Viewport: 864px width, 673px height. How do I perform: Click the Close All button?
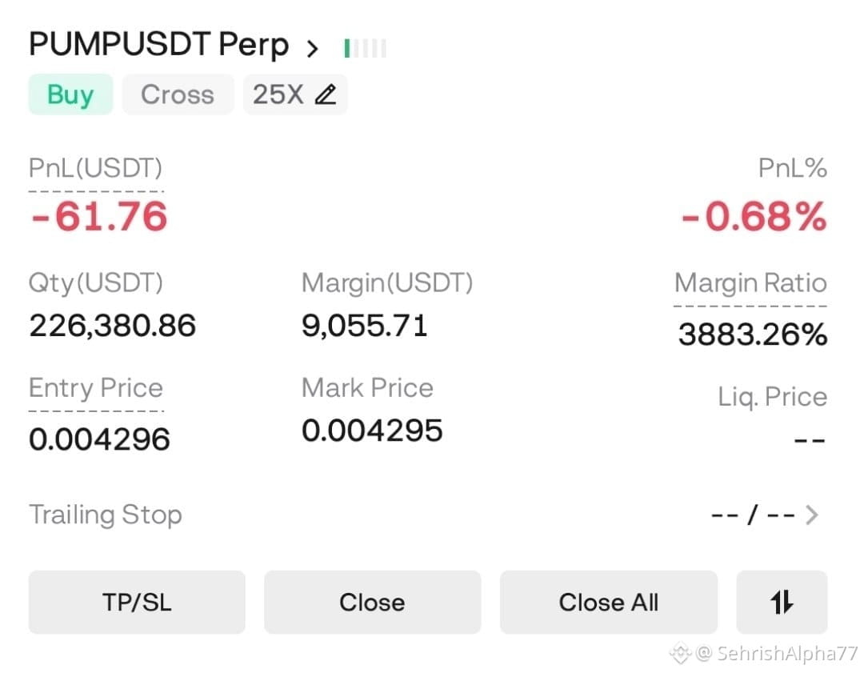(608, 602)
